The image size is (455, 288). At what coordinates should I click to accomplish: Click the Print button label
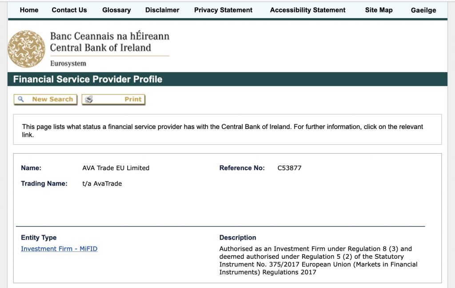(133, 99)
